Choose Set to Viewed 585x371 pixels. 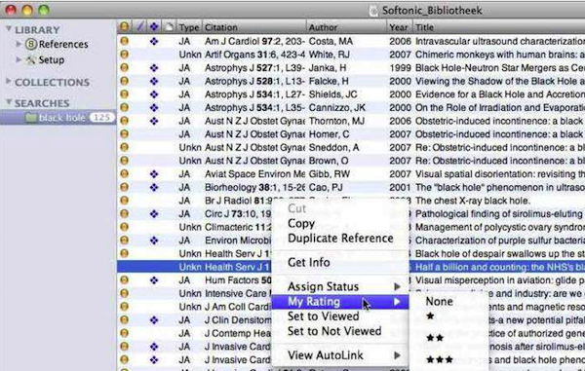pyautogui.click(x=324, y=316)
